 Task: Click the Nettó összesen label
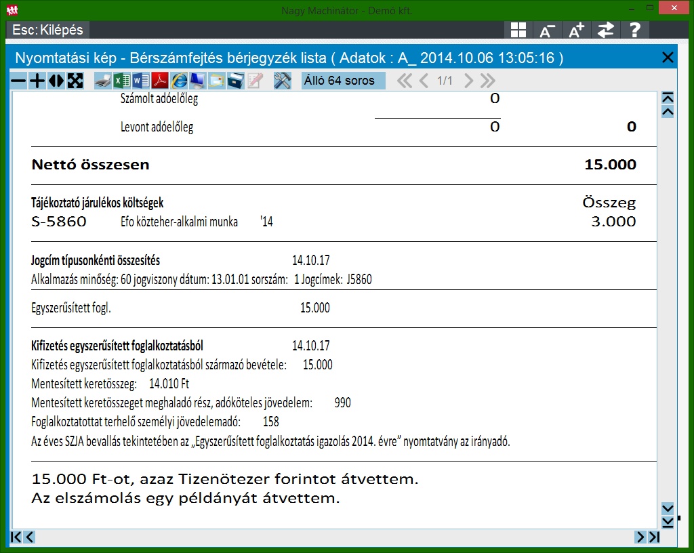[90, 165]
